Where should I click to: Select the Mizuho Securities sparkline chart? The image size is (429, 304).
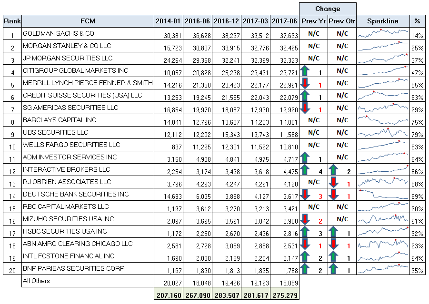[x=383, y=219]
